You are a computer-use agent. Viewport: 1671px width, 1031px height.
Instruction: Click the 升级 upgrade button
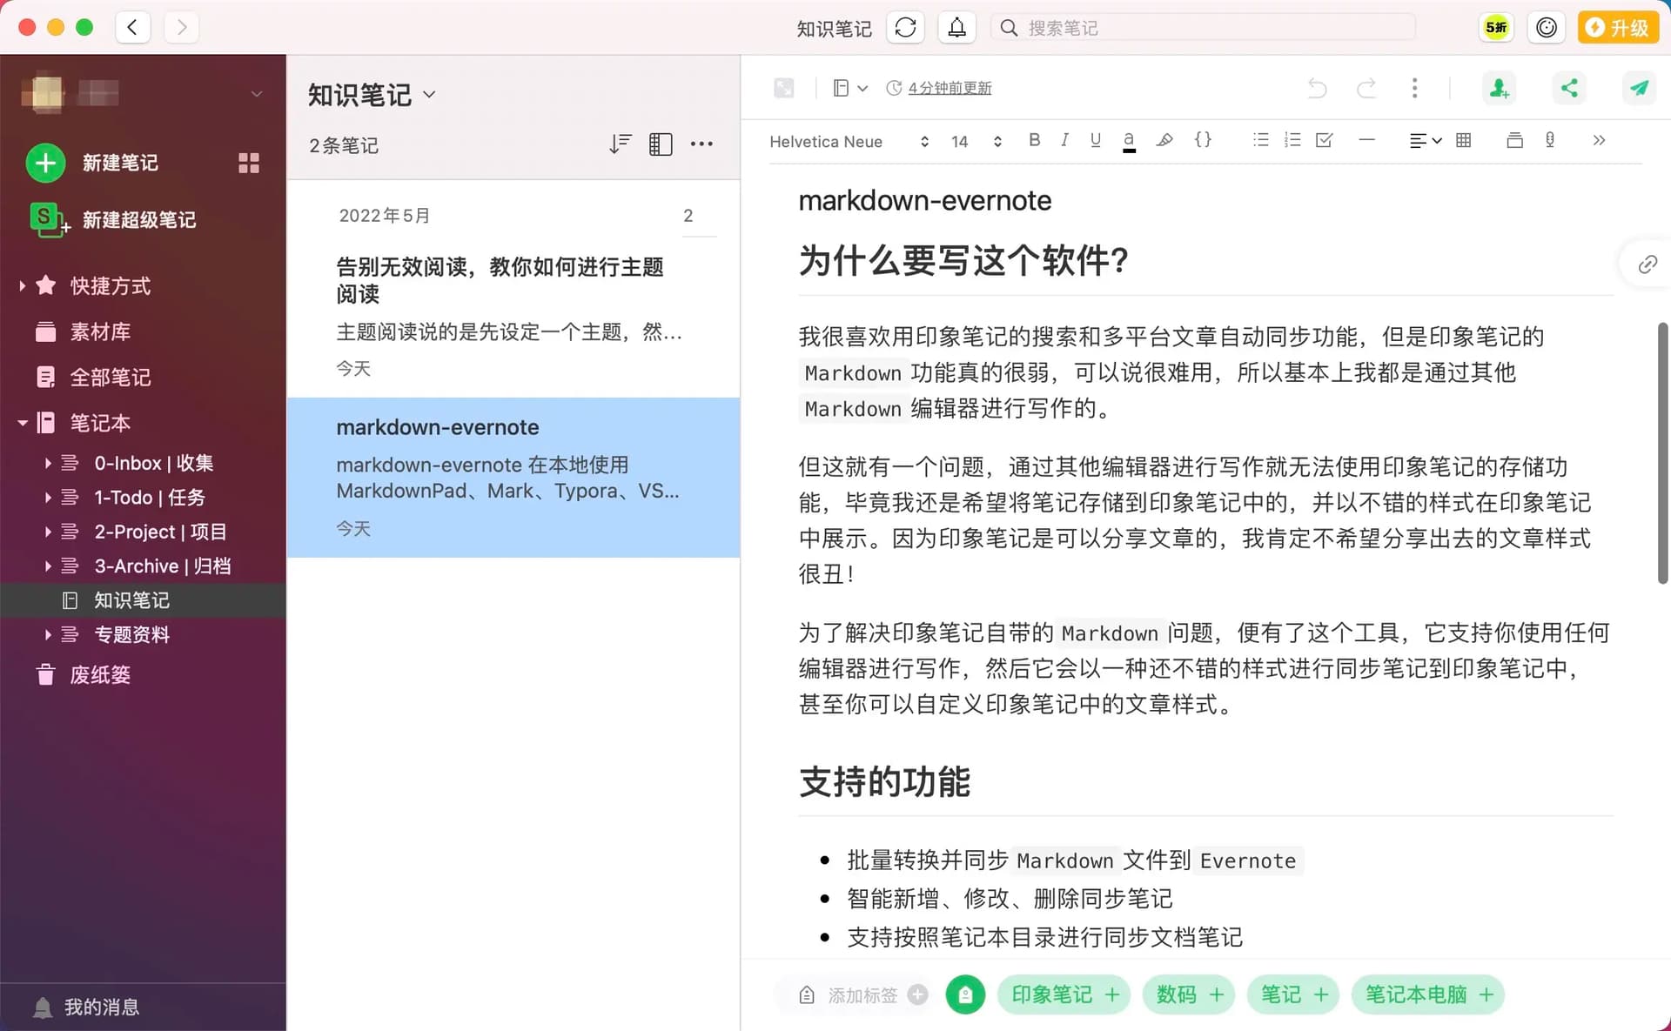coord(1618,28)
